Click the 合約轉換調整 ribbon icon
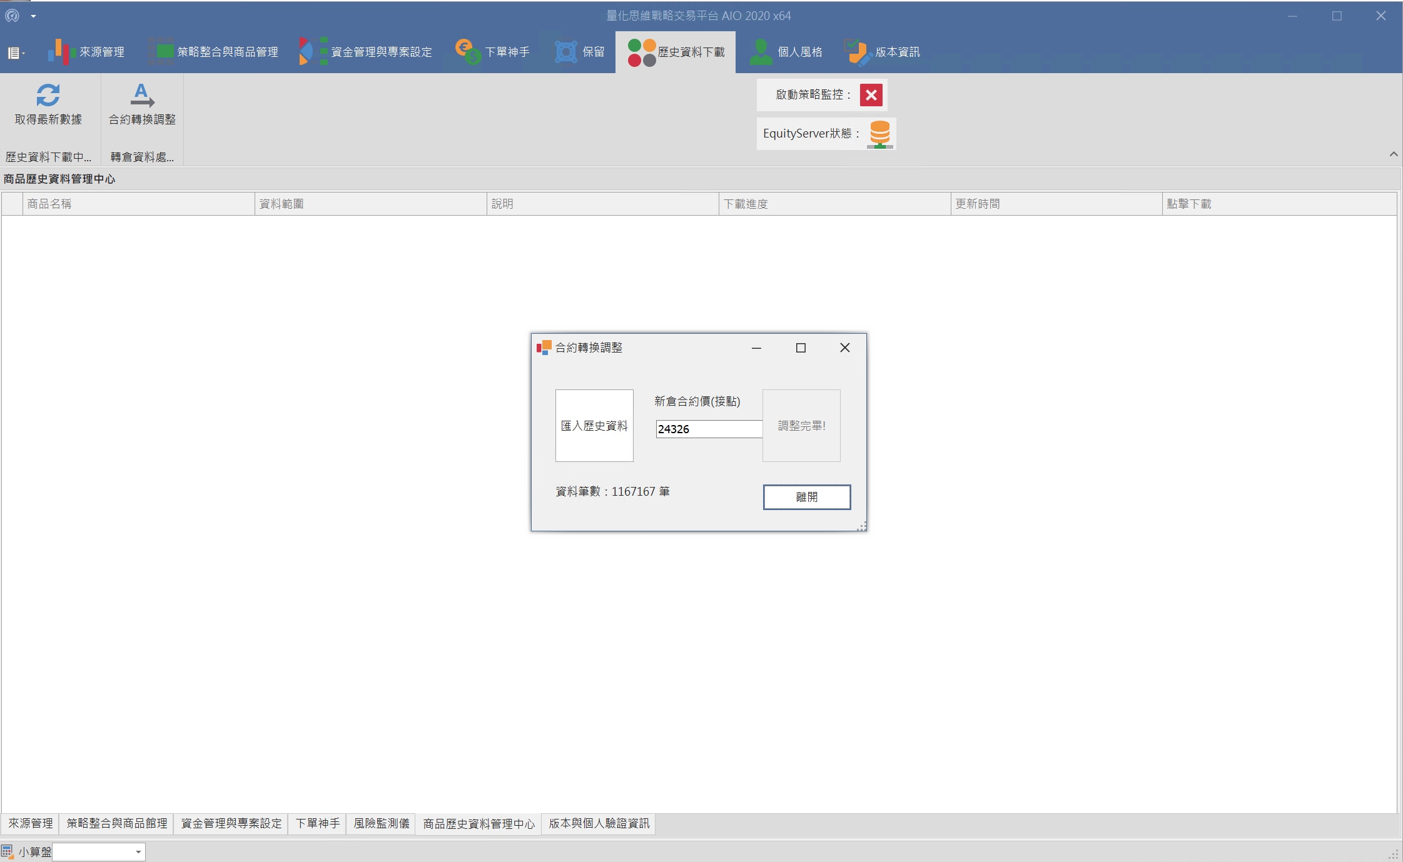The image size is (1403, 862). [142, 96]
